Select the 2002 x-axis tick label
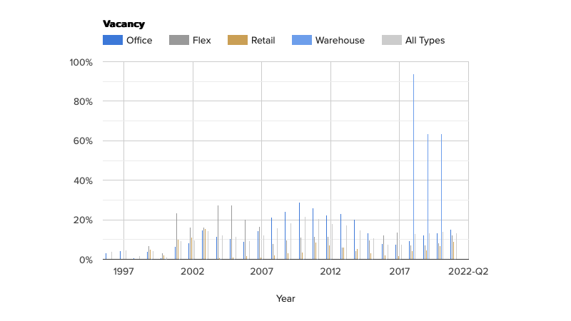This screenshot has height=321, width=571. [x=193, y=272]
